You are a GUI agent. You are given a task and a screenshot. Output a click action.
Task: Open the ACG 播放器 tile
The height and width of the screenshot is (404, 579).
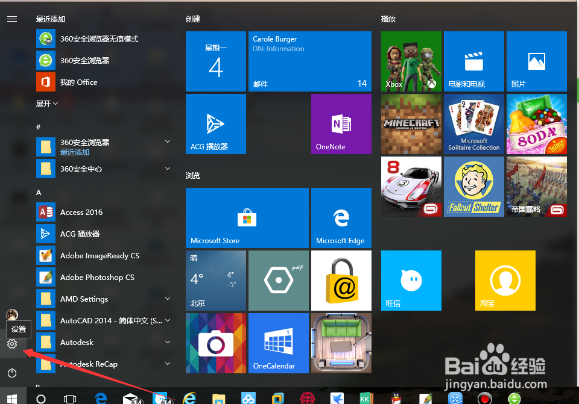click(x=216, y=124)
